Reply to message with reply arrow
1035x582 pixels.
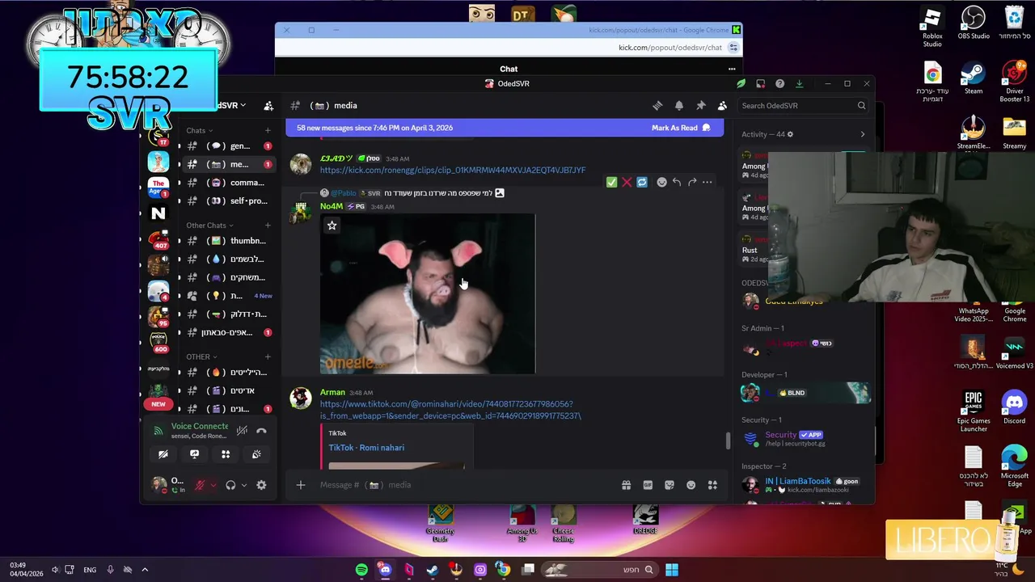pyautogui.click(x=677, y=182)
